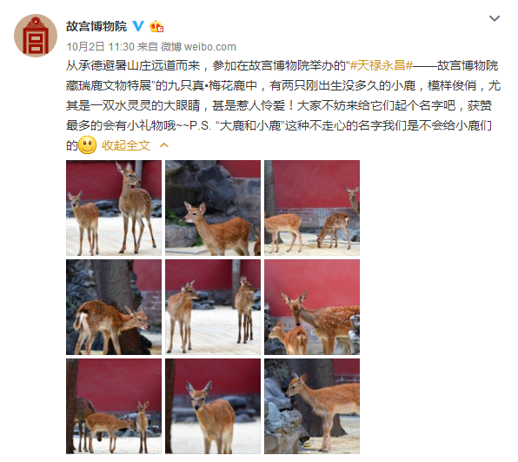Open the 10月2日 11:30 post timestamp
The height and width of the screenshot is (462, 518).
[x=101, y=47]
